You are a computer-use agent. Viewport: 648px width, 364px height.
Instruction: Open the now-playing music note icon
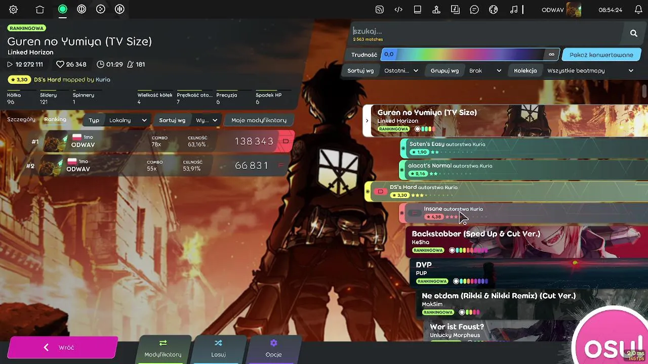[514, 10]
